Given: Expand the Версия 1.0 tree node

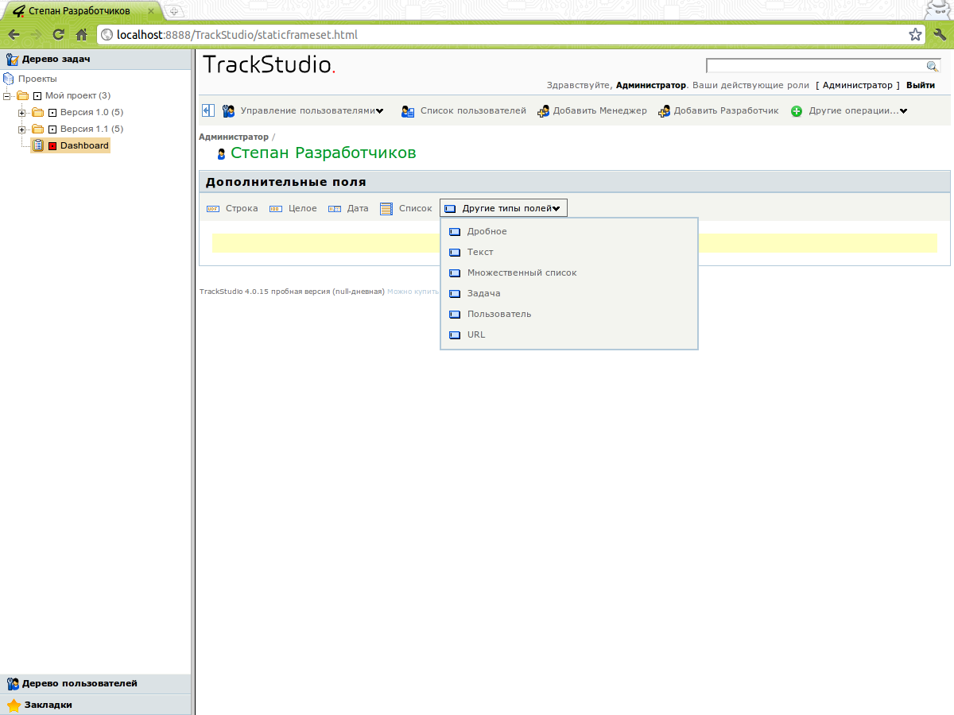Looking at the screenshot, I should pyautogui.click(x=22, y=113).
